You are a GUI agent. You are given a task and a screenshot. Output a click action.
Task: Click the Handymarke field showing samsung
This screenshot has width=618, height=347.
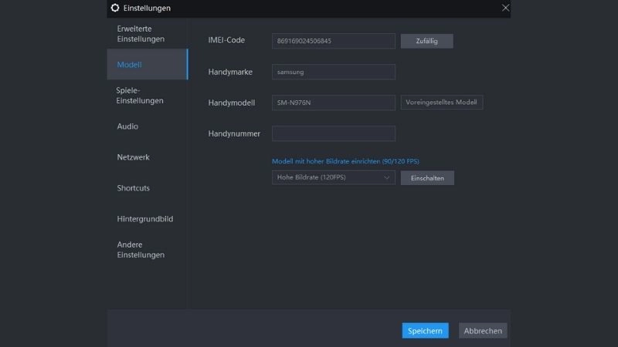334,72
